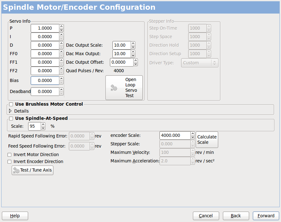Enable Use Brushless Motor Control
Image resolution: width=281 pixels, height=222 pixels.
click(11, 104)
